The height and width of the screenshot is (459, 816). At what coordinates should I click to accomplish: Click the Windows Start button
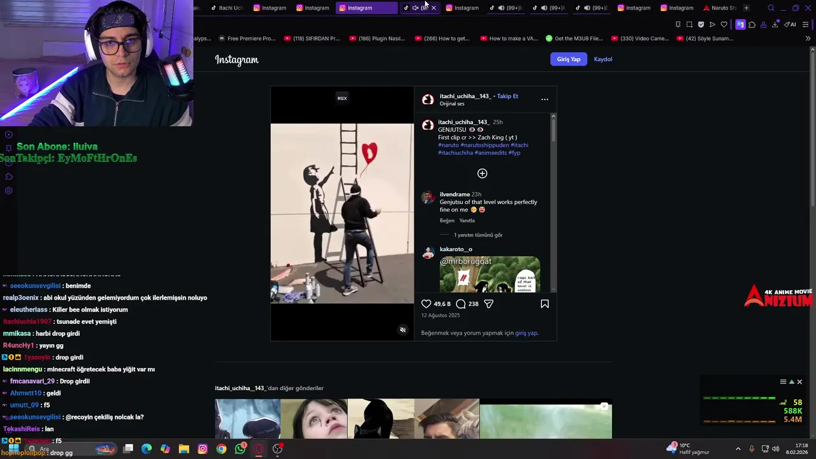(13, 449)
